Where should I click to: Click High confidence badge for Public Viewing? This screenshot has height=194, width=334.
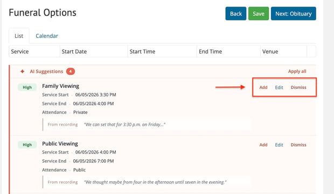click(27, 145)
